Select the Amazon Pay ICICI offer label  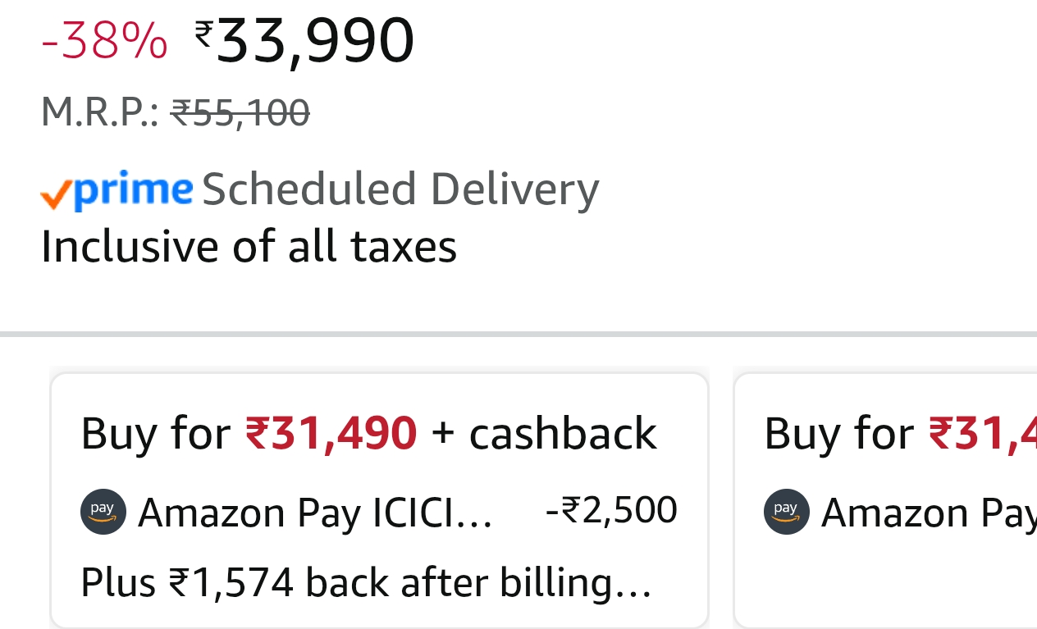315,513
